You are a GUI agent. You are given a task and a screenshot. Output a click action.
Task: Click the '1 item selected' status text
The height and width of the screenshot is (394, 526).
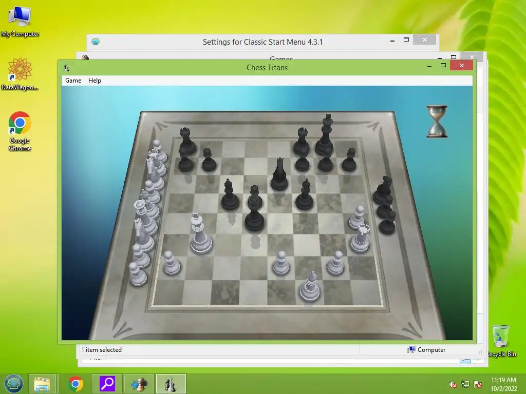pos(101,350)
